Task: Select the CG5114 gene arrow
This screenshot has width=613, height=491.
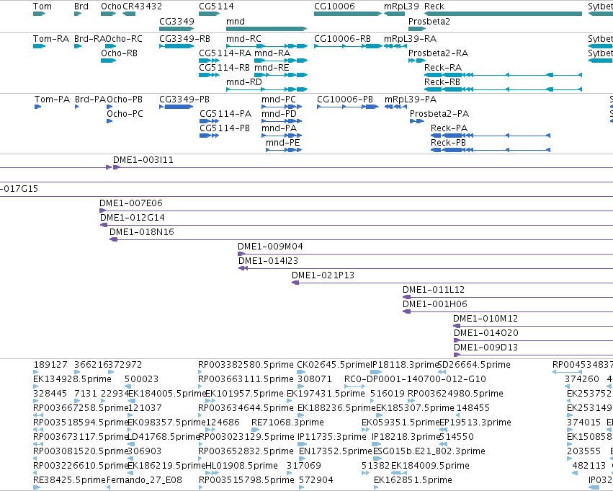Action: (x=209, y=14)
